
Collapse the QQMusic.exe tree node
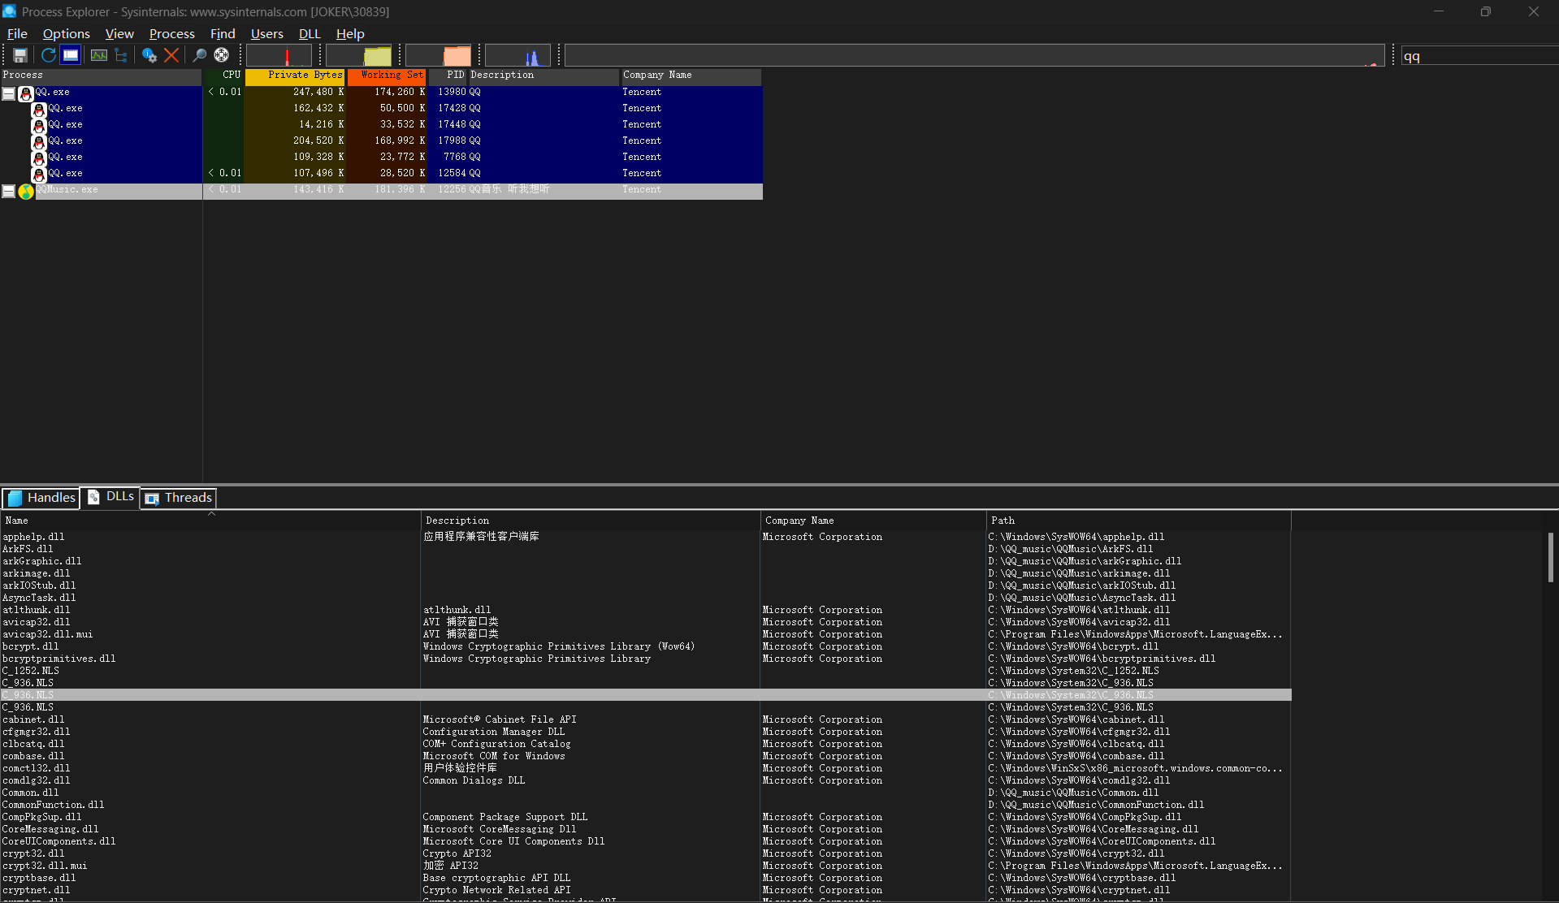[x=8, y=191]
